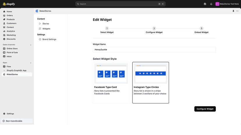Go to step 3 Embed Widget
Viewport: 241px width, 135px height.
click(201, 30)
